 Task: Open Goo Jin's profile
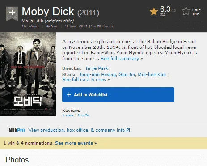(127, 74)
